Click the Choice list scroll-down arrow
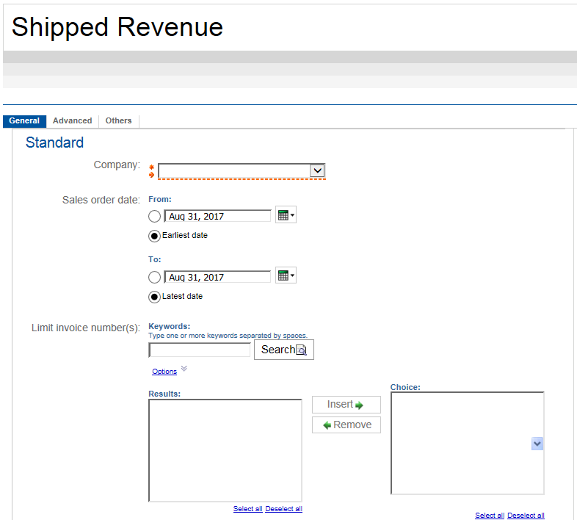The height and width of the screenshot is (520, 577). point(537,444)
